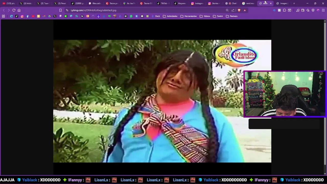Open Brave Wallet icon
The image size is (327, 184).
click(303, 10)
